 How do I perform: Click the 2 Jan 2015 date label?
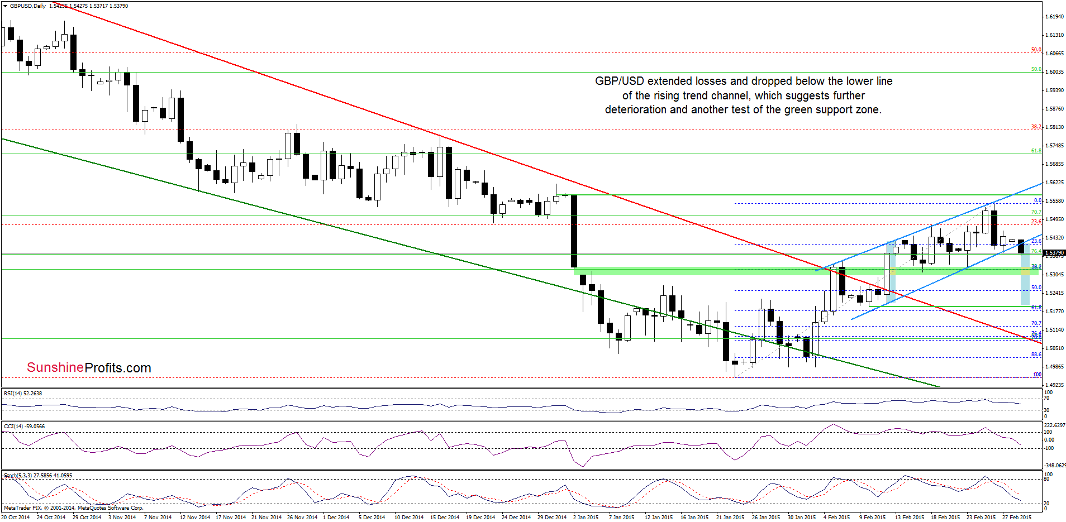[586, 518]
